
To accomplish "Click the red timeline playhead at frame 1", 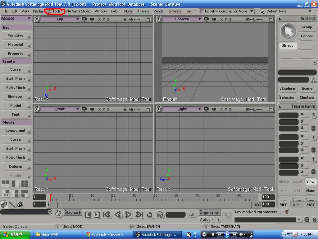I will (x=51, y=197).
